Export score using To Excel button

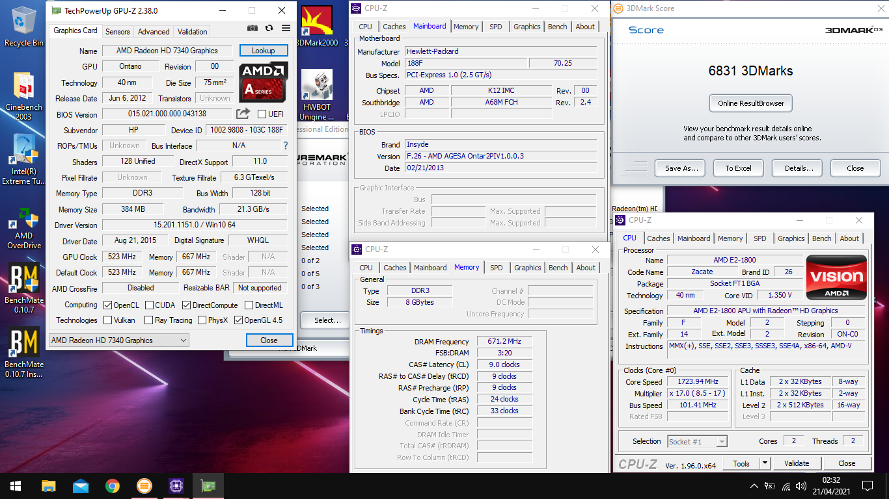pyautogui.click(x=739, y=168)
